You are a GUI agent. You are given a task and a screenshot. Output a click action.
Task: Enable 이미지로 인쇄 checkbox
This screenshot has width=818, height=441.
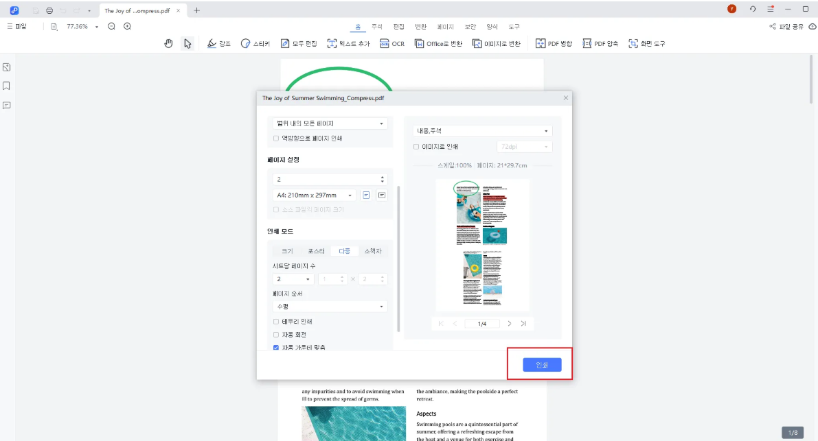[x=416, y=147]
